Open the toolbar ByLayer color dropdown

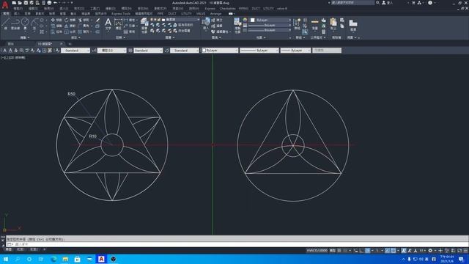[220, 51]
